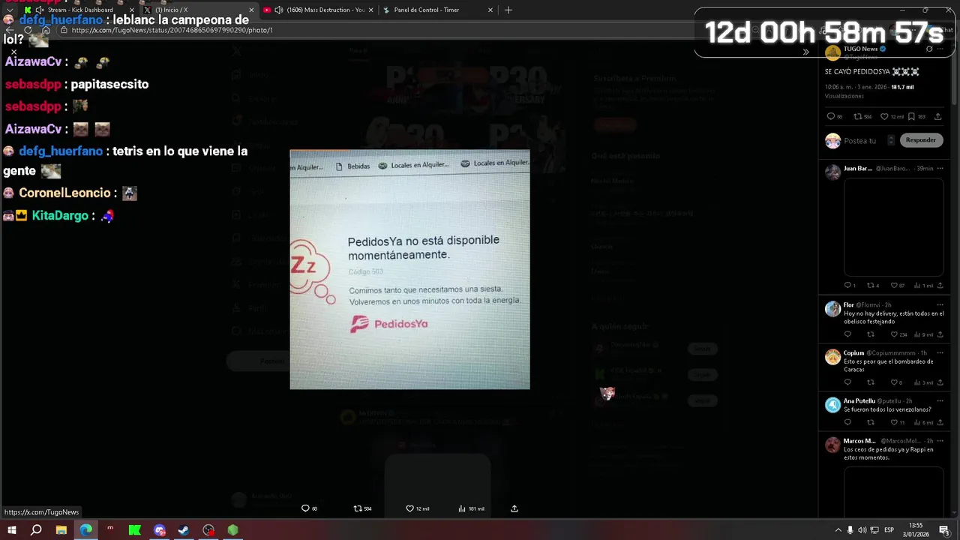960x540 pixels.
Task: Open more options on Ana Putellu's reply
Action: click(940, 401)
